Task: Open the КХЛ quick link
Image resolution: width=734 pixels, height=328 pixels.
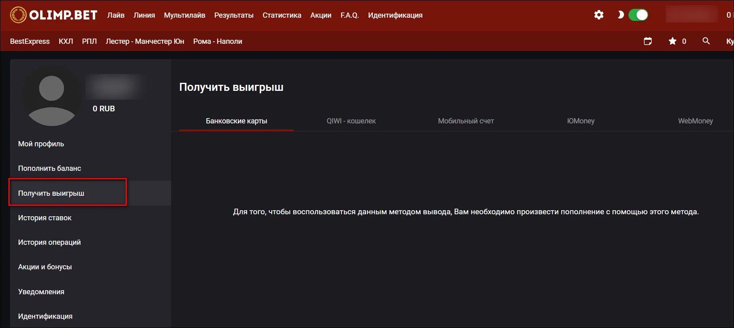Action: [x=66, y=41]
